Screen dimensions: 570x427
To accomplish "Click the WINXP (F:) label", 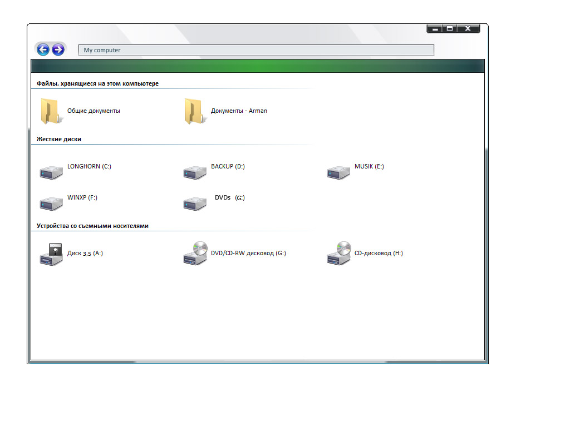I will [82, 197].
